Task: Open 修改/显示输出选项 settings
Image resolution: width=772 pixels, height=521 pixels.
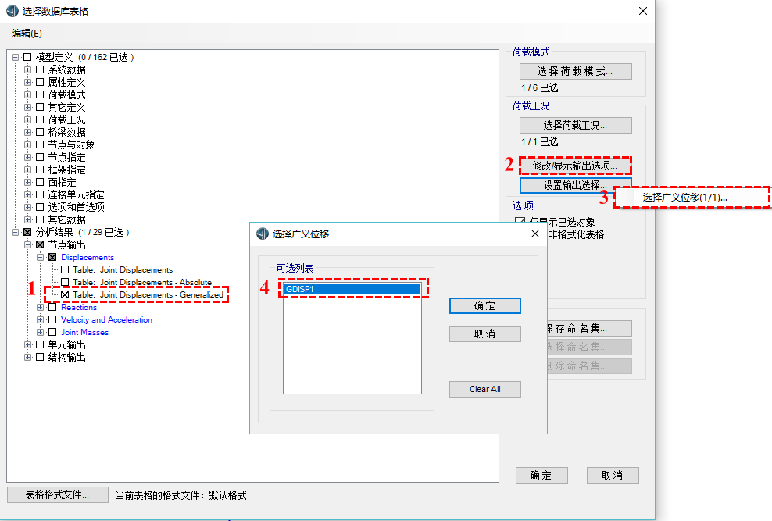Action: click(575, 166)
